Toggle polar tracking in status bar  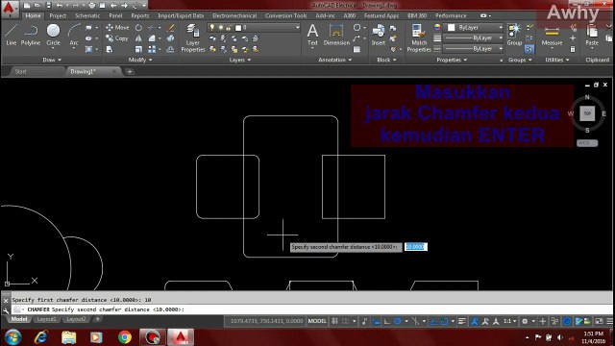397,321
